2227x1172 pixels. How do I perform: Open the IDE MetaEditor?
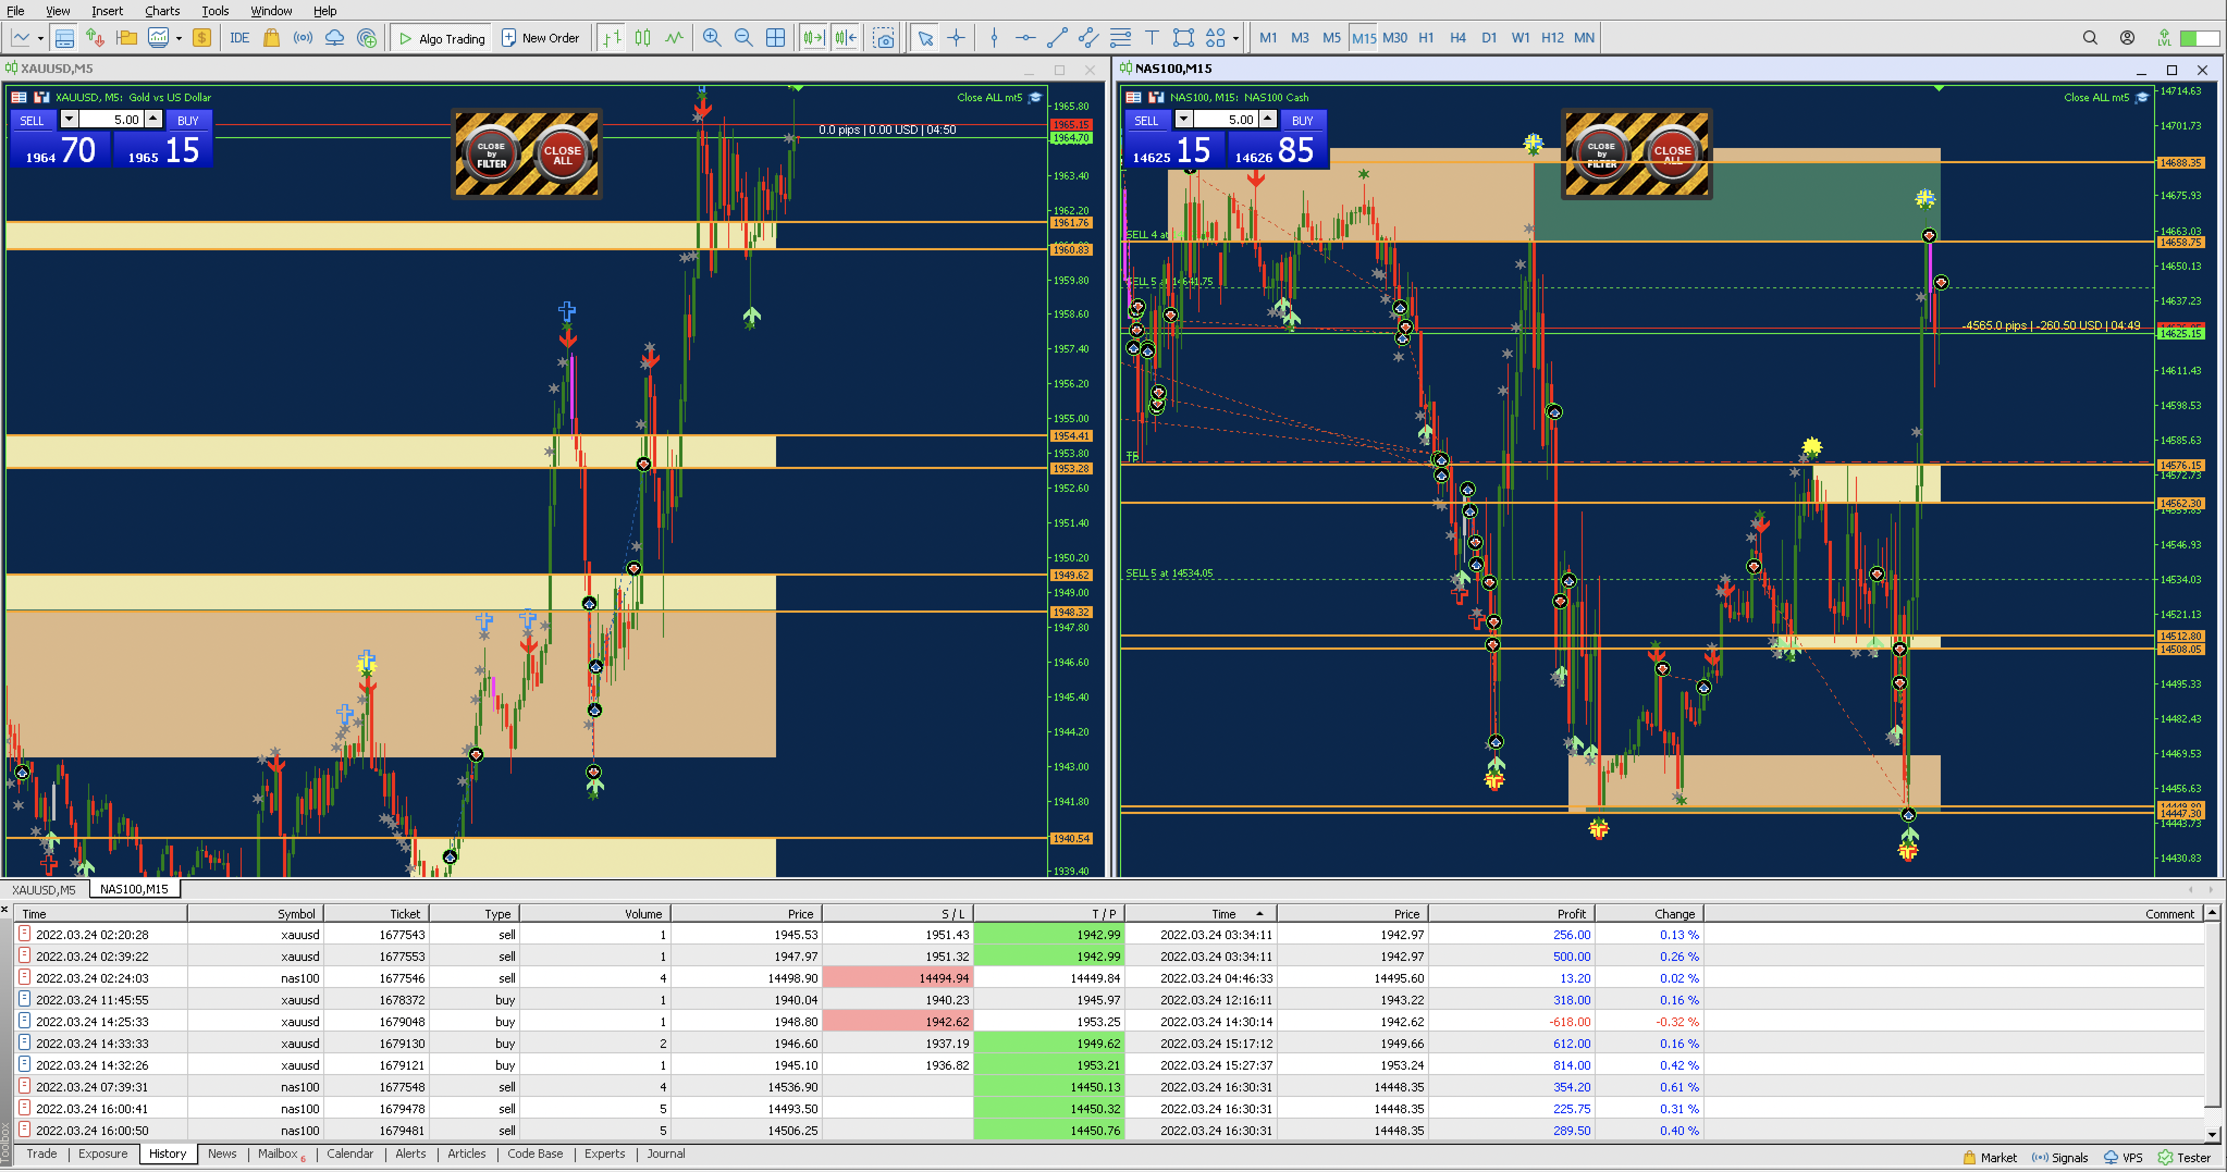pos(239,38)
